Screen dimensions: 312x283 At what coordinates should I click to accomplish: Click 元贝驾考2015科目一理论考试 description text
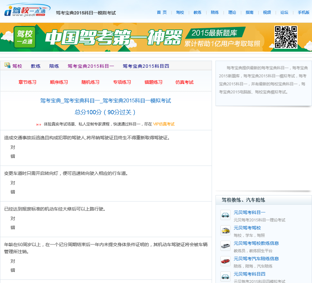(260, 220)
